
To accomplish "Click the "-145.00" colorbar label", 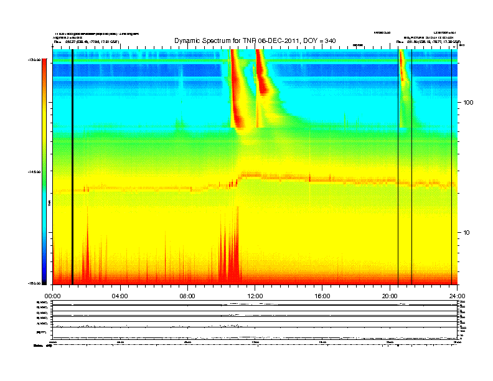I will [34, 172].
